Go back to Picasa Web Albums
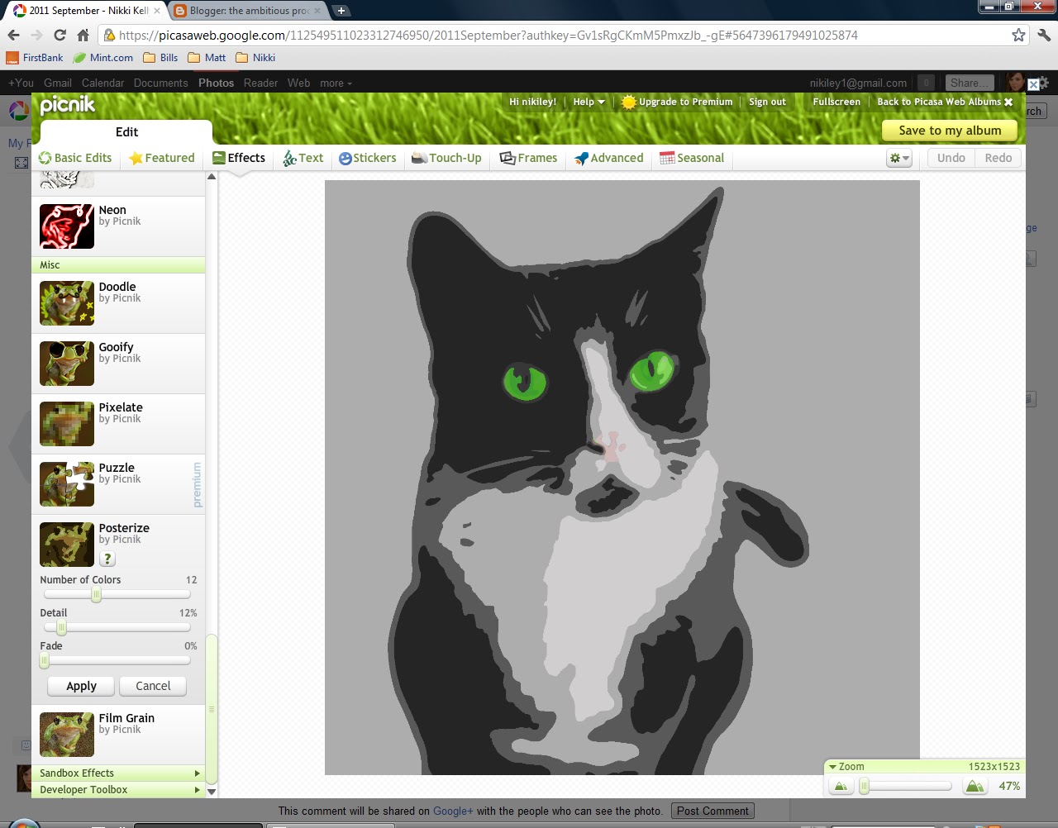This screenshot has height=828, width=1058. (945, 102)
